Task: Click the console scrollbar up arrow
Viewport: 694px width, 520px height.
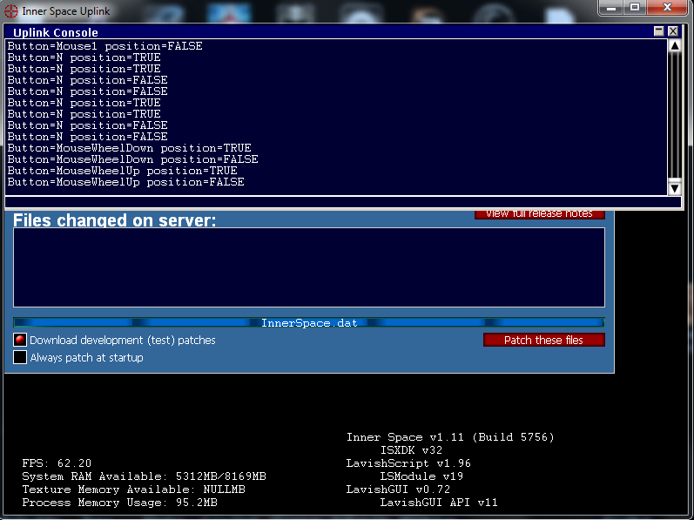Action: pyautogui.click(x=675, y=45)
